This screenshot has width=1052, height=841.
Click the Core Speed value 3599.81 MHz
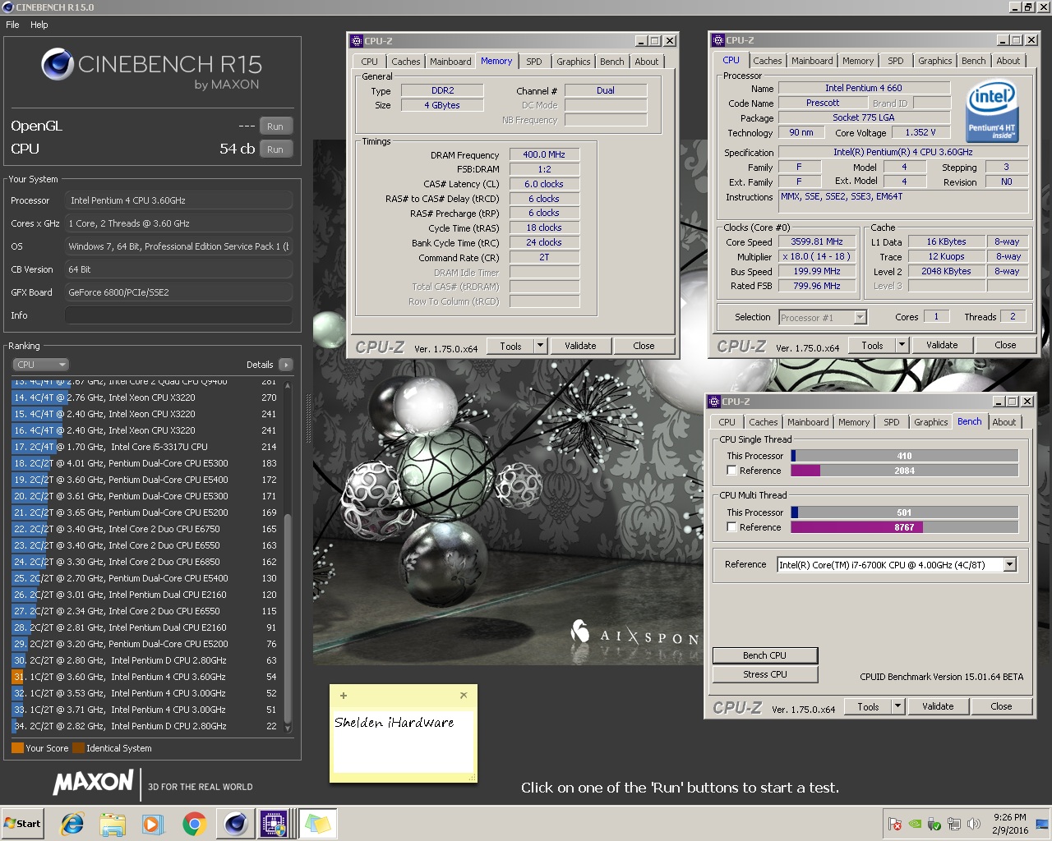[x=817, y=241]
